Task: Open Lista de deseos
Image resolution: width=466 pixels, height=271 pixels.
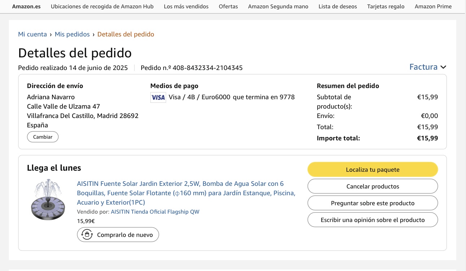Action: tap(338, 6)
